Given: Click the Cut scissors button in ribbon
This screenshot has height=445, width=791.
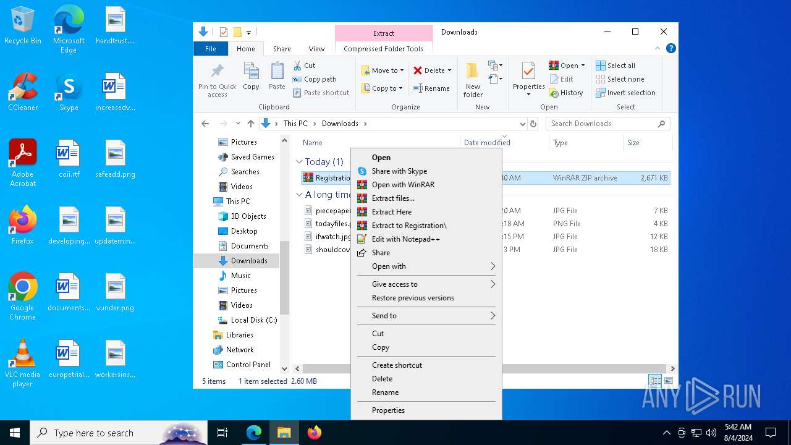Looking at the screenshot, I should click(x=304, y=66).
